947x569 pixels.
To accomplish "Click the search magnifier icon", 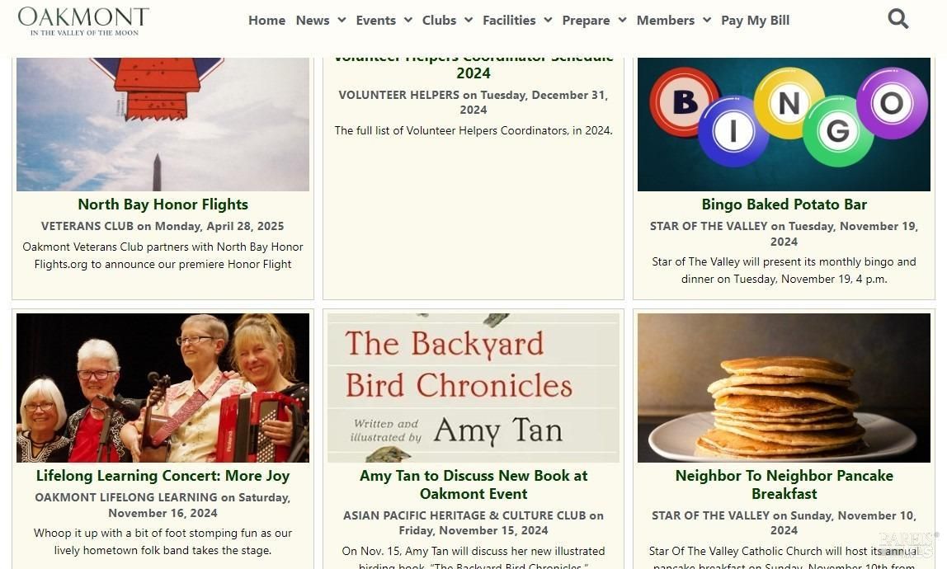I will (898, 19).
